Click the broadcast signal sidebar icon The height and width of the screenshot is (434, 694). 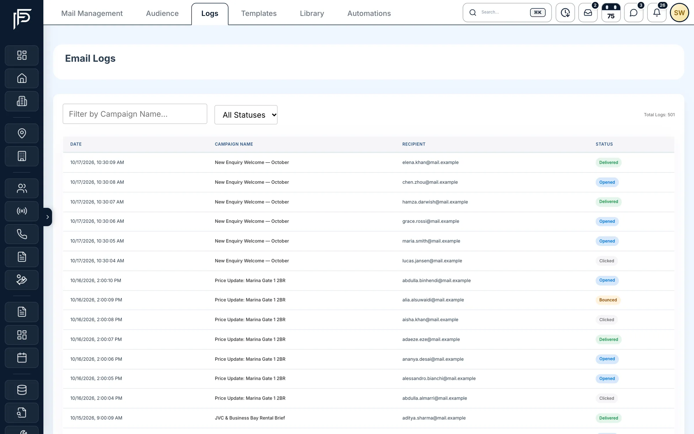point(22,211)
